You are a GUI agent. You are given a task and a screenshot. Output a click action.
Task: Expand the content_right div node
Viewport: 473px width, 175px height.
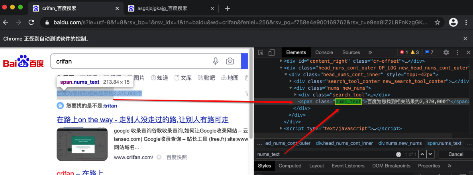pyautogui.click(x=281, y=61)
